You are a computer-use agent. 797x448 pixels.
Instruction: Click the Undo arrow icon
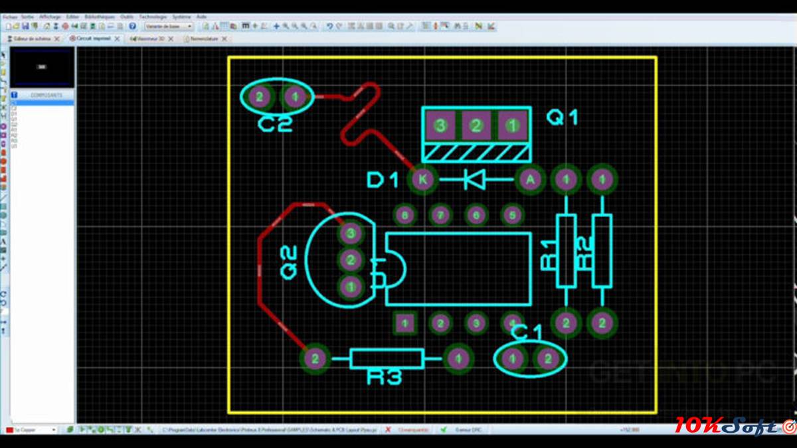329,26
